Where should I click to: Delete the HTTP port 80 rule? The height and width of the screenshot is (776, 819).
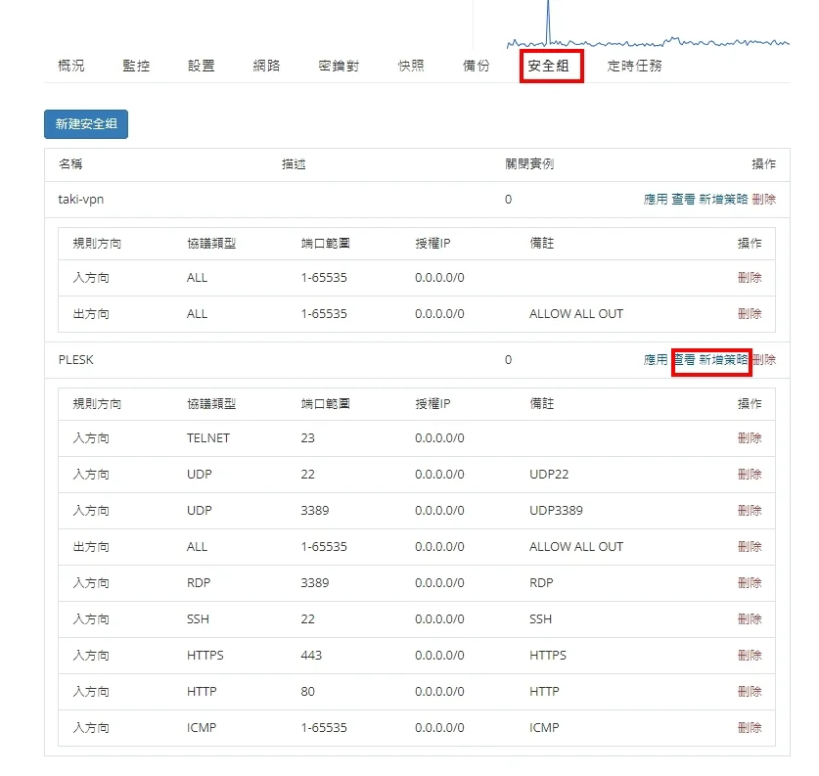point(750,692)
